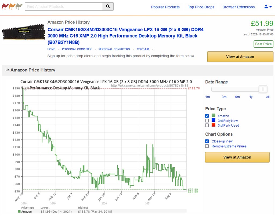275x216 pixels.
Task: Disable the Close-up View checkbox
Action: (207, 141)
